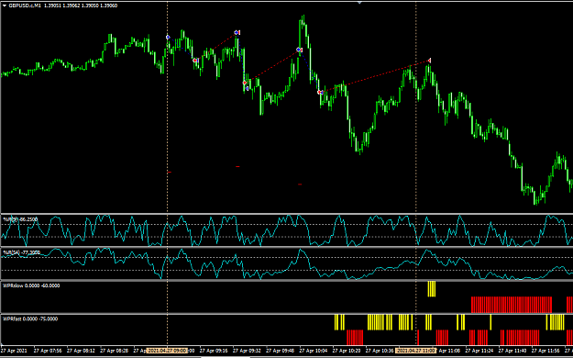Click the 27 Apr 10:20 time axis label
Viewport: 573px width, 358px height.
coord(347,351)
